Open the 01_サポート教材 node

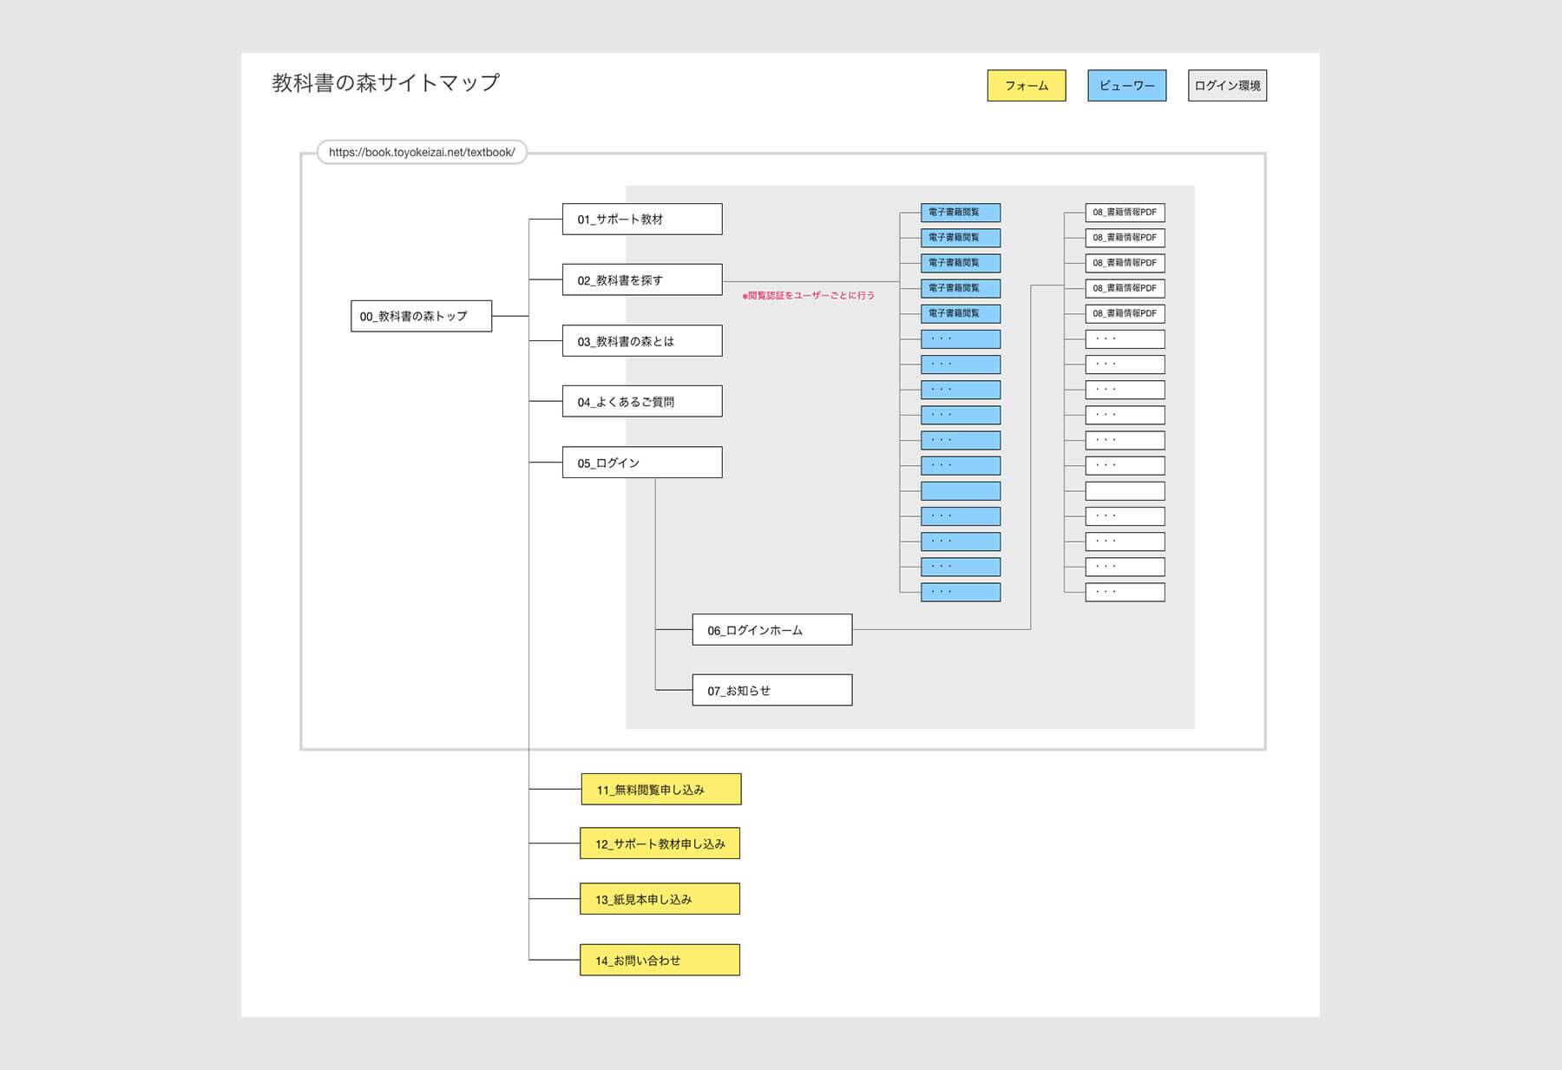pyautogui.click(x=642, y=219)
